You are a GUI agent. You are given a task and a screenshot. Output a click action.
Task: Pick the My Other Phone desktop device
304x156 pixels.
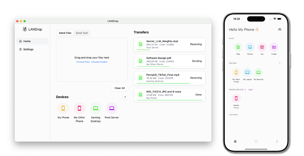coord(80,108)
